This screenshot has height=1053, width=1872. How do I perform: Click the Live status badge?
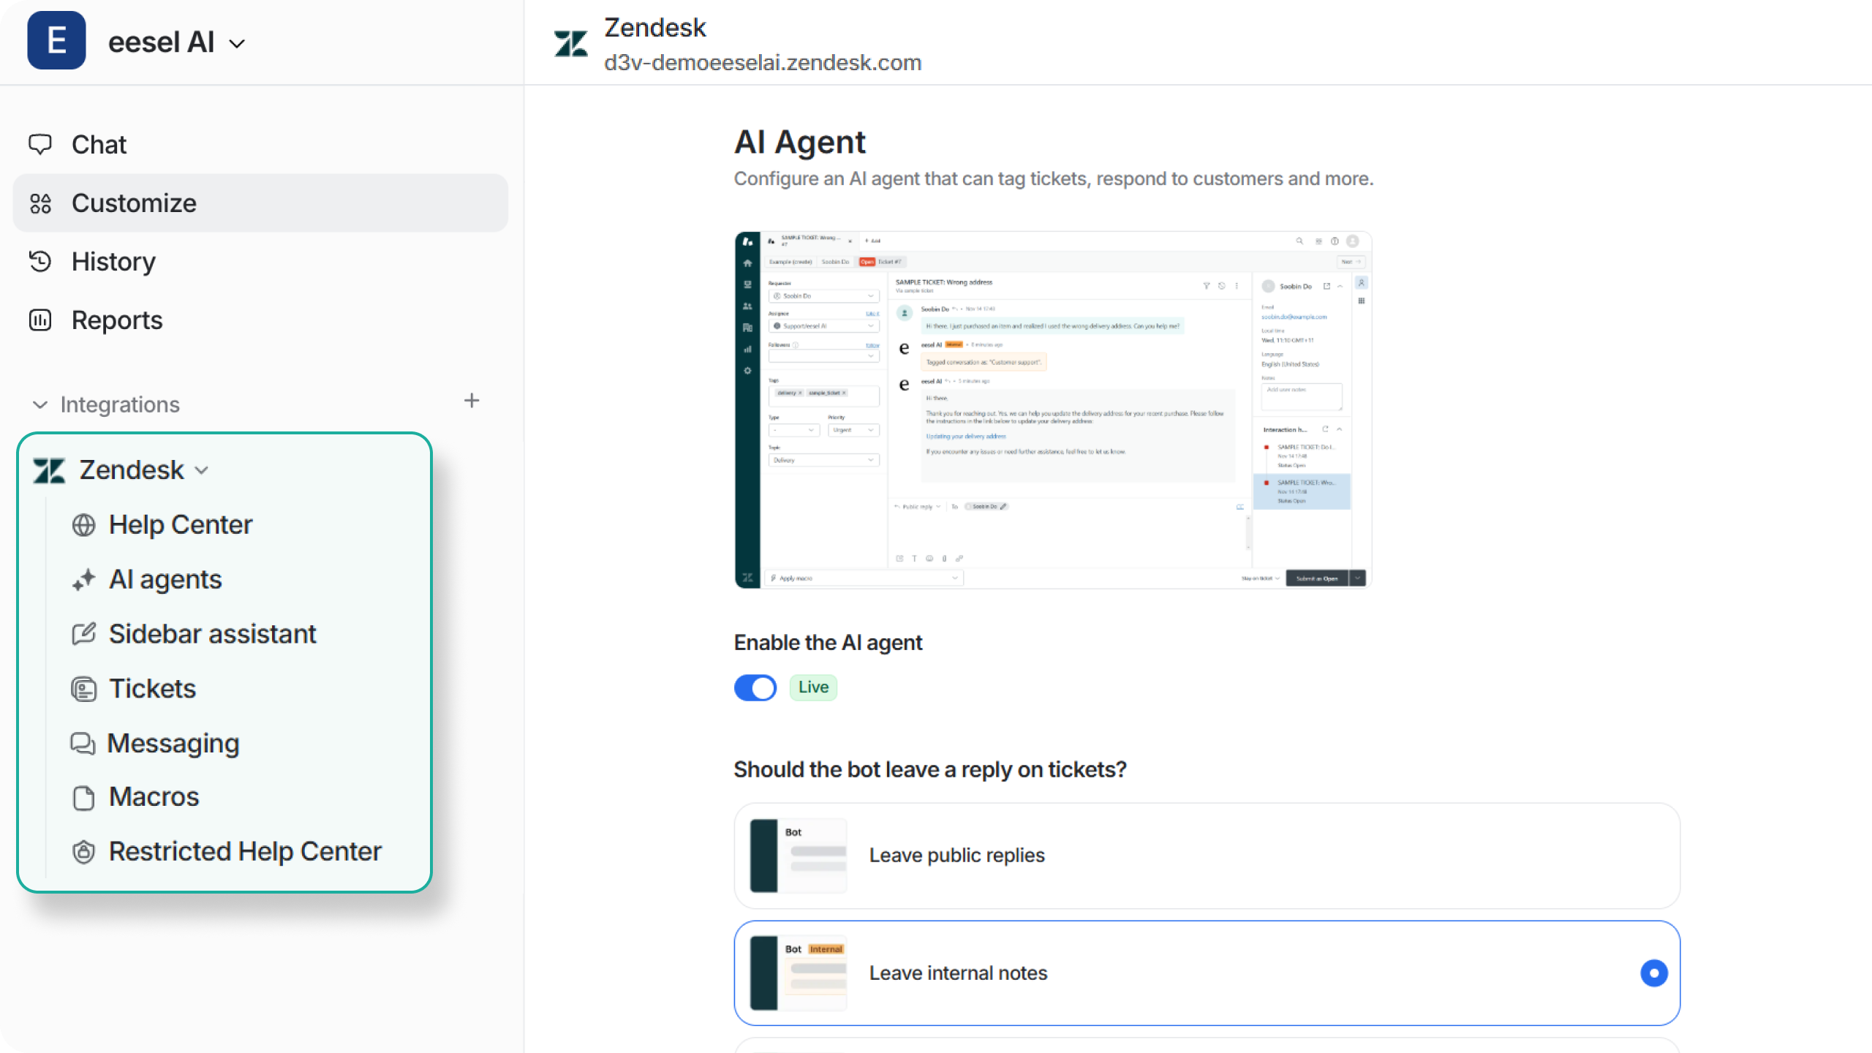pos(812,687)
